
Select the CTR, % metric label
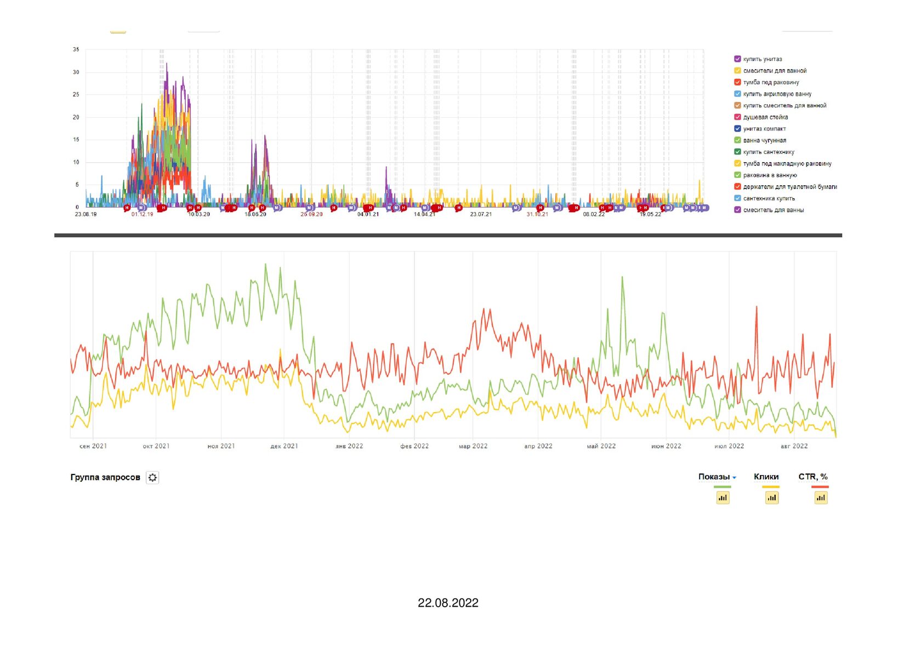[x=813, y=477]
